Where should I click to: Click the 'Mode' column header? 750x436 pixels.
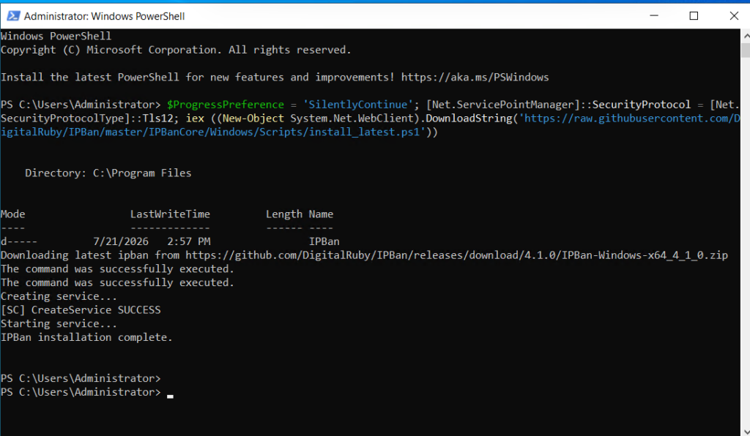pos(13,214)
